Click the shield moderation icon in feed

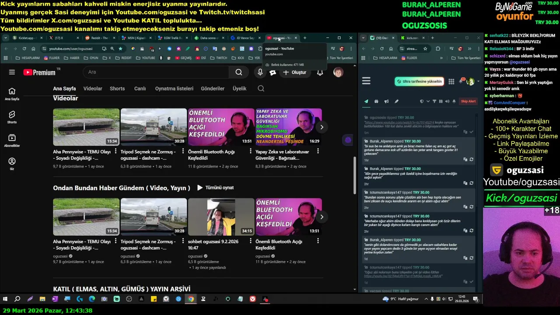coord(422,101)
